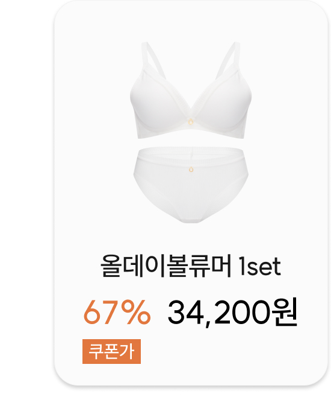Click the right bra shoulder strap
This screenshot has height=417, width=331.
(x=229, y=60)
